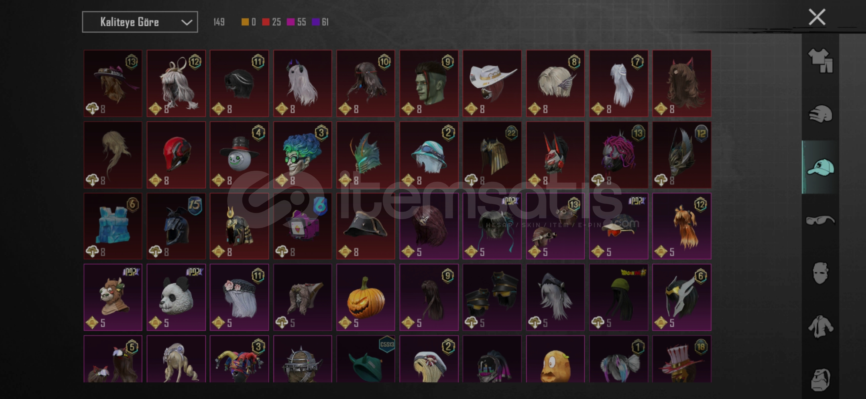The height and width of the screenshot is (399, 866).
Task: Close the inventory with the X button
Action: pos(817,17)
